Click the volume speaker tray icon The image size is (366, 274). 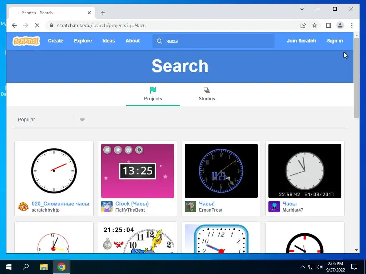tap(320, 267)
